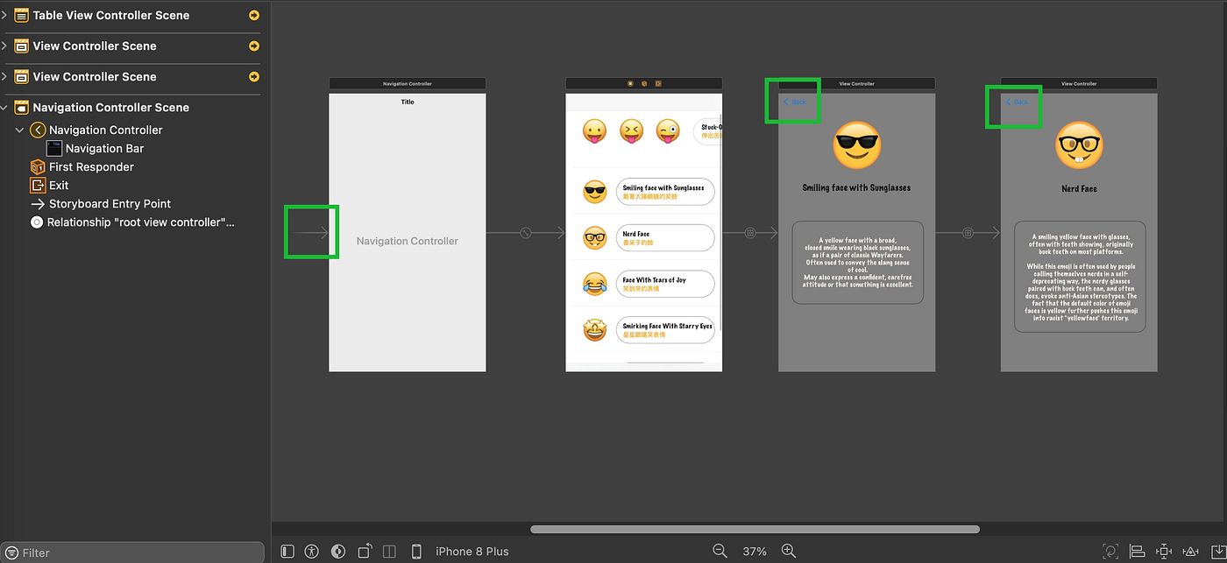Screen dimensions: 1227x563
Task: Open the iPhone 8 Plus device chooser
Action: pos(472,552)
